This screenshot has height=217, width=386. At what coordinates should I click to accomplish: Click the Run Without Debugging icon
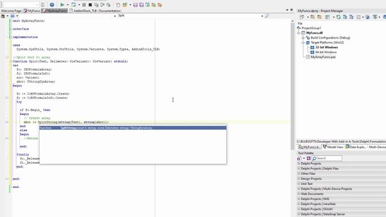pyautogui.click(x=74, y=5)
